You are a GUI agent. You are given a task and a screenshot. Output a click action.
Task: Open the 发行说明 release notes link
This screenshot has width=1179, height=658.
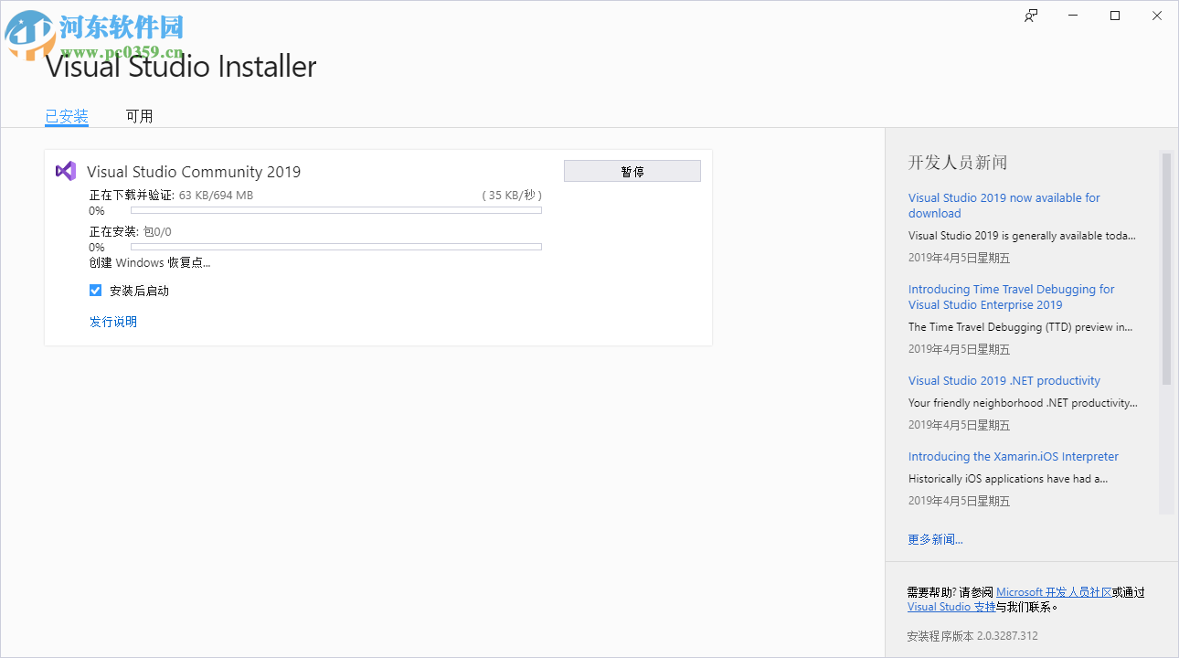pos(113,321)
